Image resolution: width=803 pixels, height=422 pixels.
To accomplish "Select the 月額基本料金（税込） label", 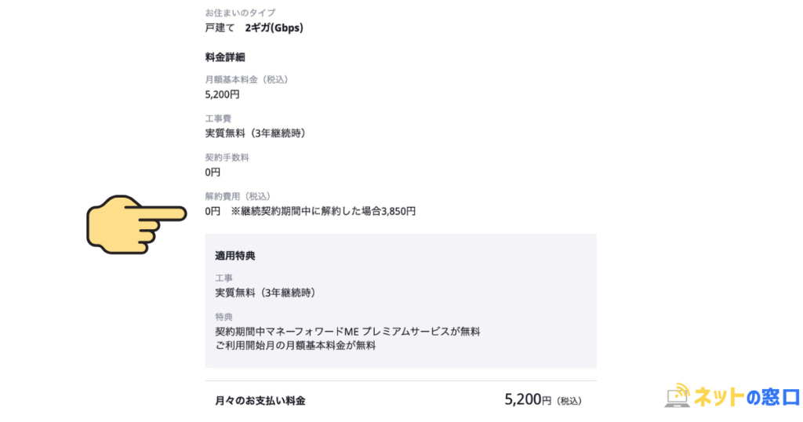I will click(247, 79).
